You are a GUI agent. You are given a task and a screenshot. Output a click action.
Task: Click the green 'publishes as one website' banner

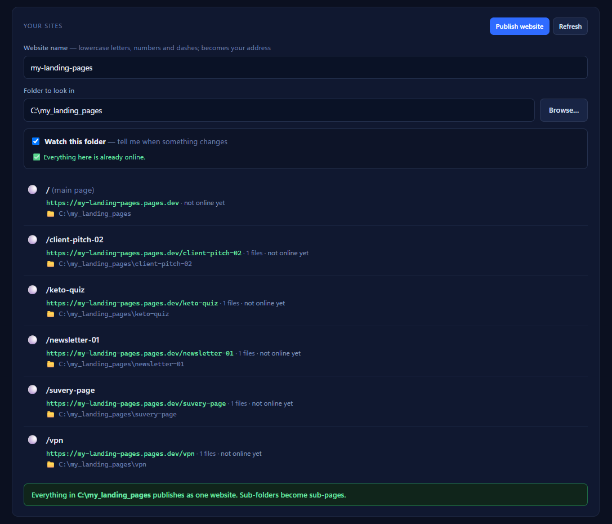[x=305, y=495]
